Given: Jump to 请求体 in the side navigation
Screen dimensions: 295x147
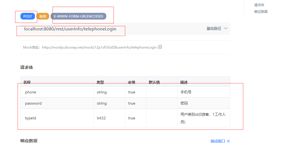Looking at the screenshot, I should click(259, 5).
